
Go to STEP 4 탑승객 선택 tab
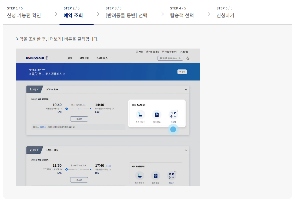(x=182, y=12)
